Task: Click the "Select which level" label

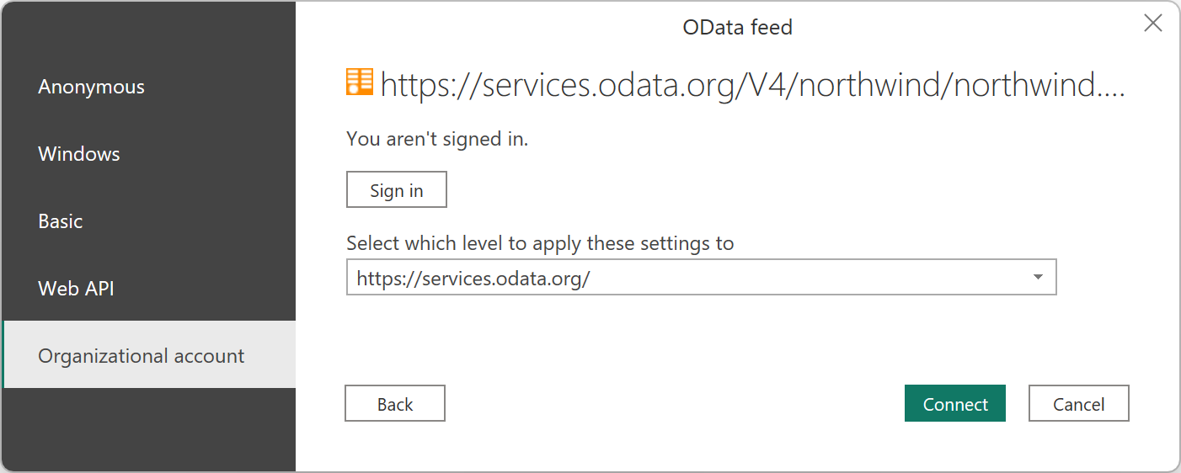Action: [x=540, y=244]
